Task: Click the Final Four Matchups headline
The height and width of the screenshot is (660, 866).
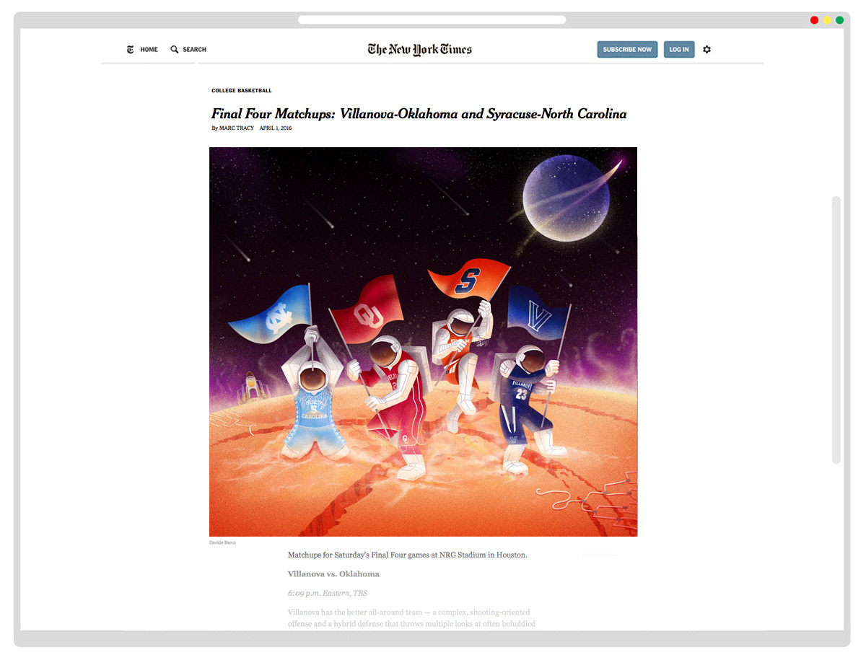Action: [x=419, y=114]
